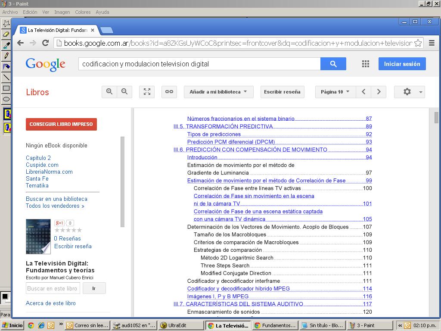
Task: Click the Inicio start button
Action: (x=12, y=325)
